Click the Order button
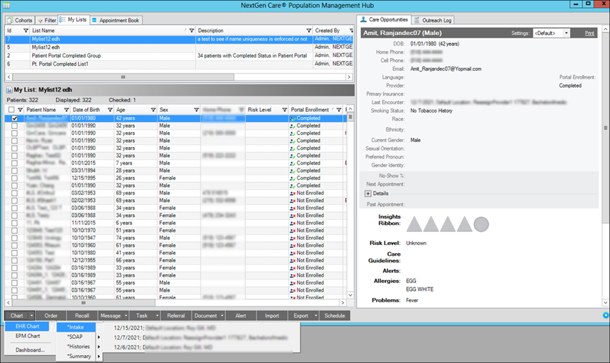Image resolution: width=610 pixels, height=363 pixels. pos(51,316)
